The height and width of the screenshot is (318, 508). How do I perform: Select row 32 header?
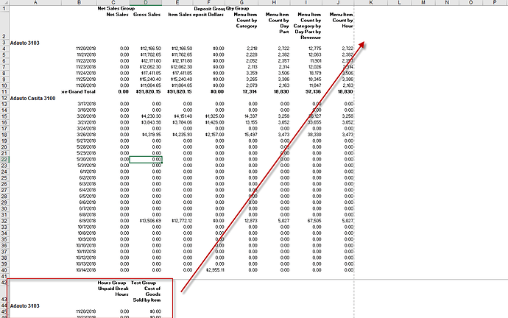coord(4,221)
